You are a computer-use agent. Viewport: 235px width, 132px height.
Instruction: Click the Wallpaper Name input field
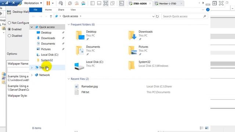click(x=18, y=70)
